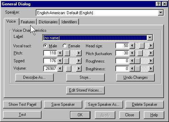Increase Volume with the right arrow
The height and width of the screenshot is (122, 169).
tap(79, 69)
